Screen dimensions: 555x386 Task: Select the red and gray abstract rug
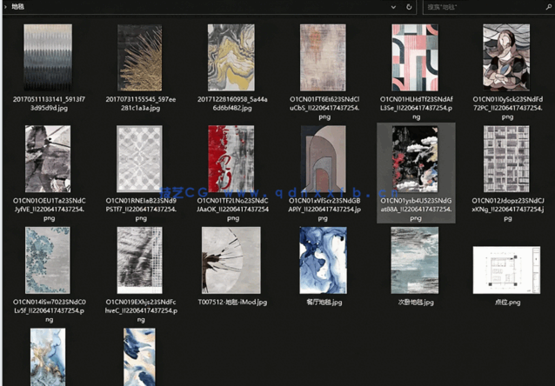coord(231,157)
